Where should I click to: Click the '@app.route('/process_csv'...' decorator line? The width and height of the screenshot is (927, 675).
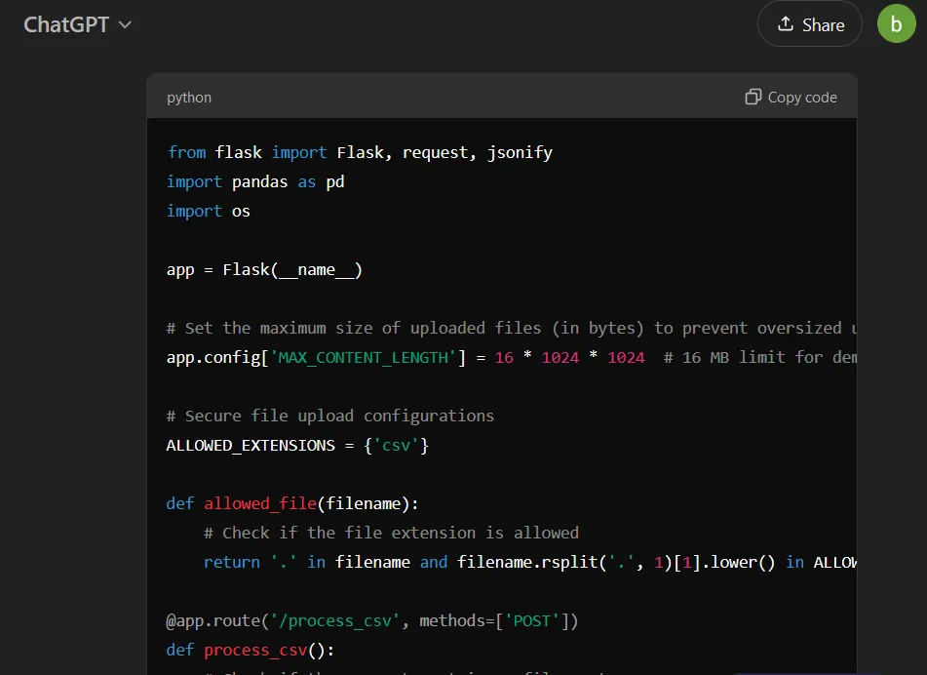coord(371,620)
